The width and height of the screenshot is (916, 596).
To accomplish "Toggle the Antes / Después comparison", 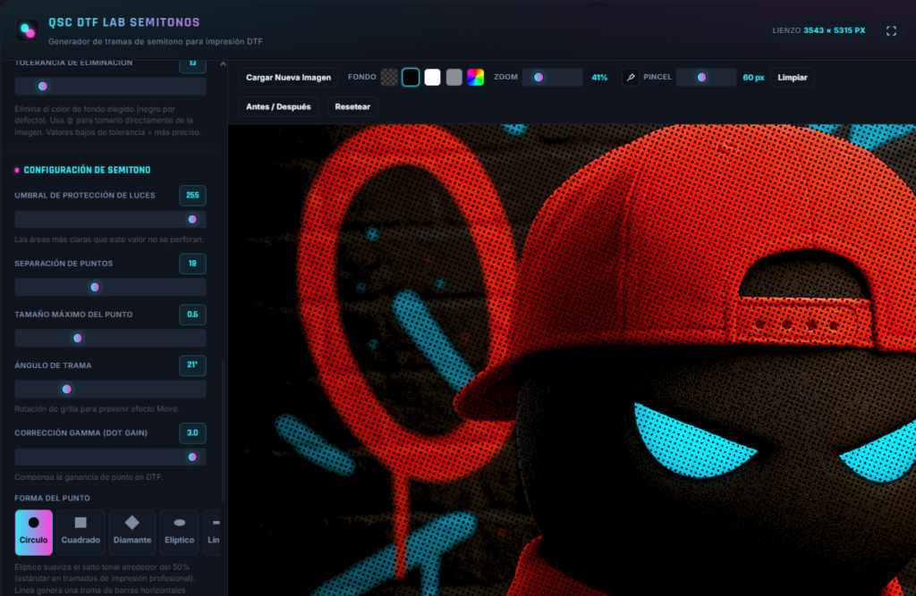I will [x=278, y=107].
